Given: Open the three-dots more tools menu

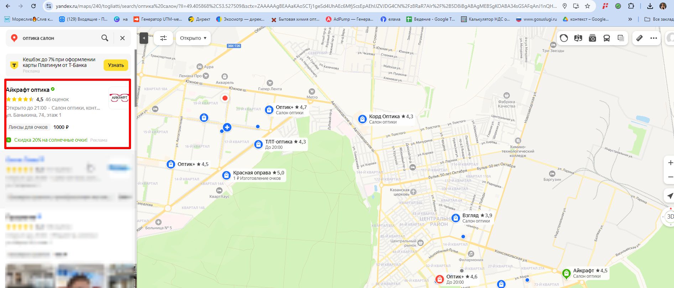Looking at the screenshot, I should point(654,38).
